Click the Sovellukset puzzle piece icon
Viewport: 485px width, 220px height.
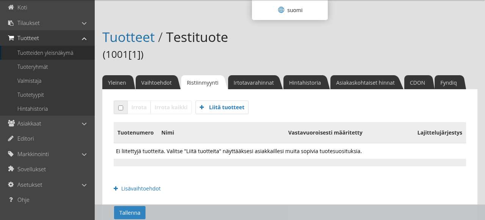tap(11, 169)
